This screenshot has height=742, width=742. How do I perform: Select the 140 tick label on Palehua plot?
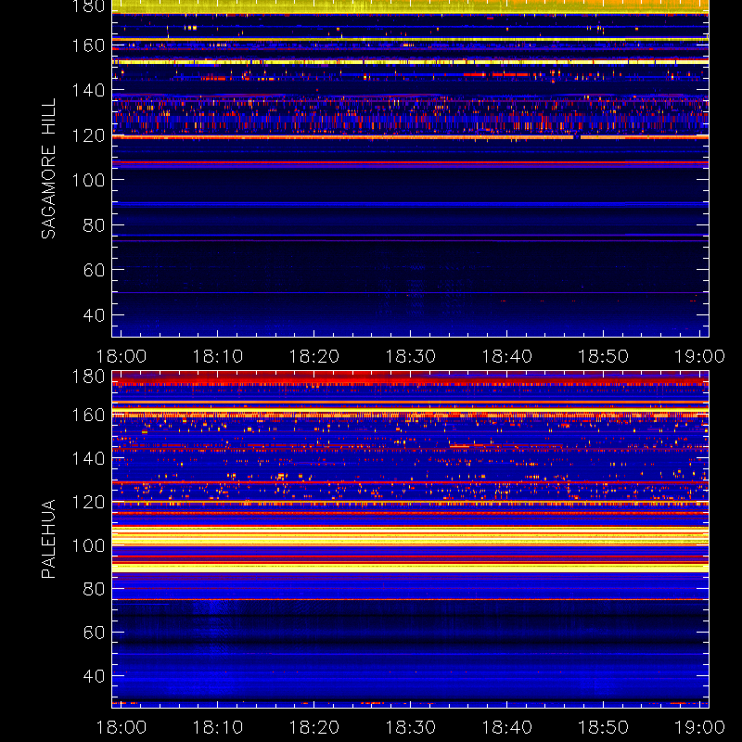pyautogui.click(x=88, y=458)
